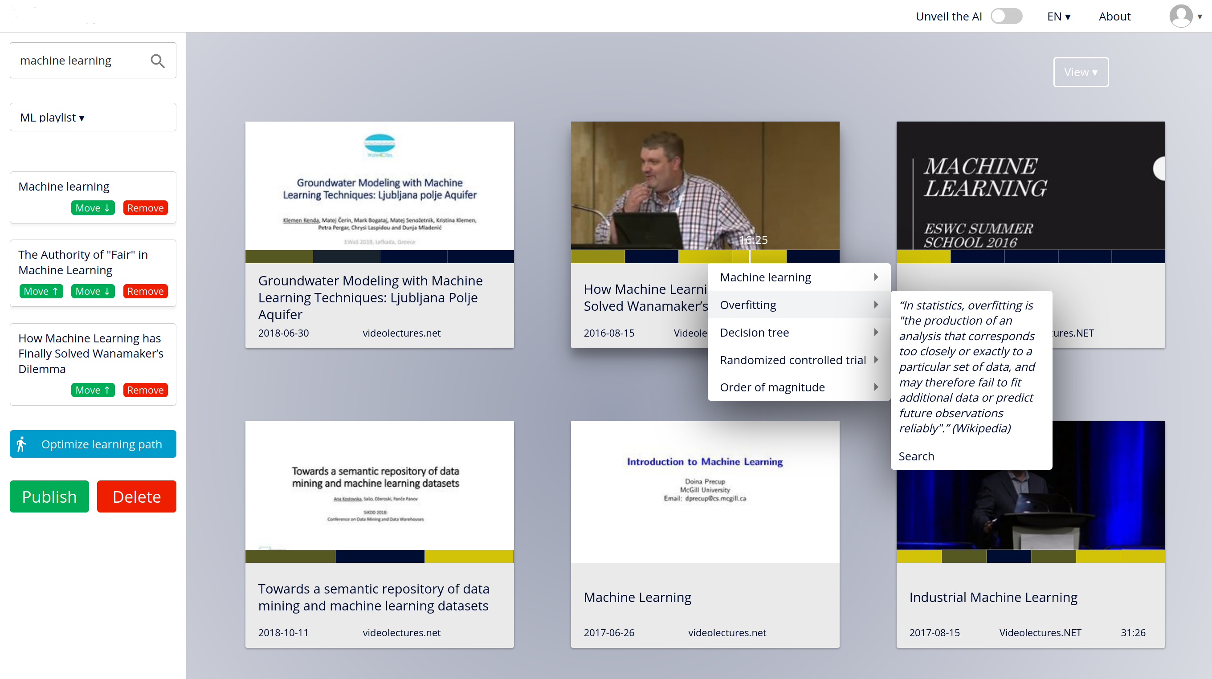Open the View dropdown
Viewport: 1212px width, 679px height.
pos(1080,73)
